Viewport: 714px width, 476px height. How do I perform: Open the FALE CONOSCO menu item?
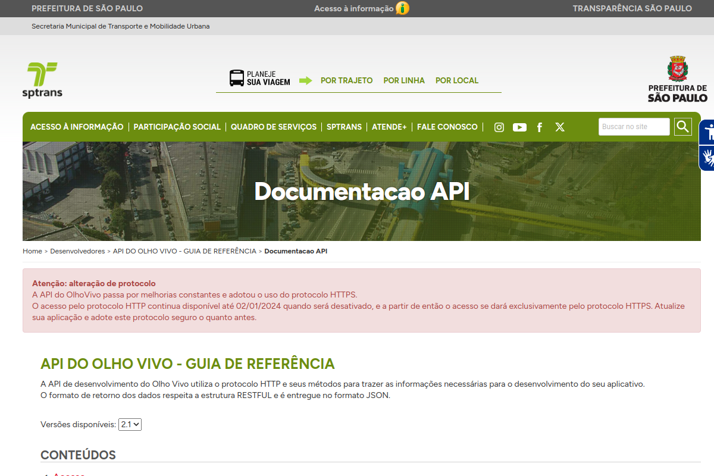click(x=447, y=127)
